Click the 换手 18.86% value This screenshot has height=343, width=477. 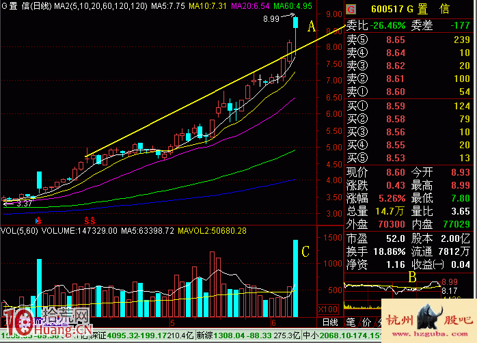[x=390, y=251]
